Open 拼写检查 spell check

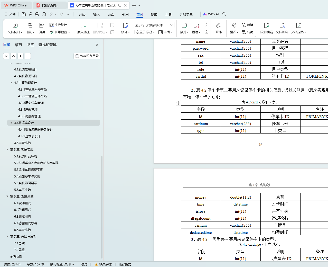pyautogui.click(x=60, y=32)
